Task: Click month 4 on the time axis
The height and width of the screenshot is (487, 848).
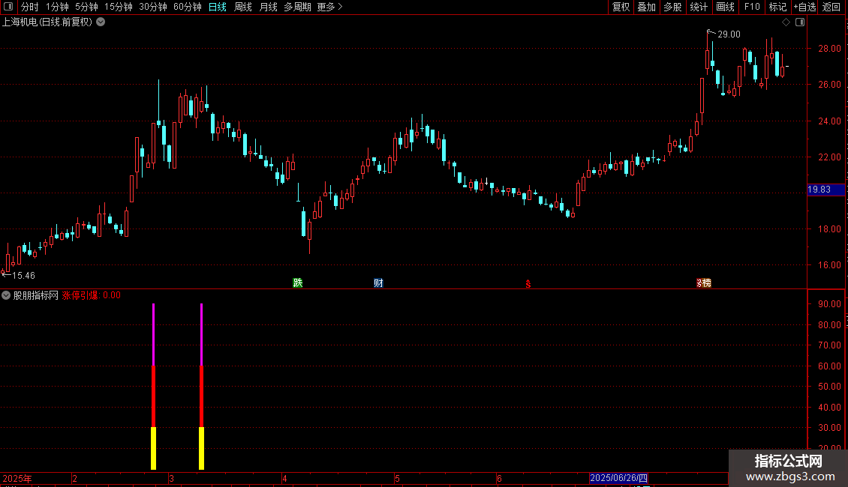Action: click(x=284, y=478)
